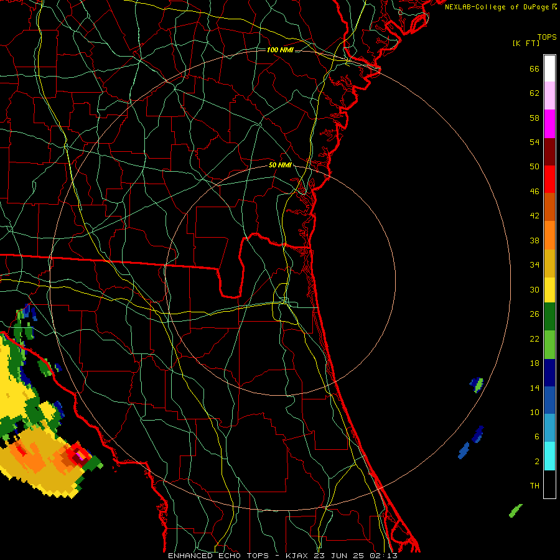
Task: Click the [K FT] units label
Action: coord(526,44)
